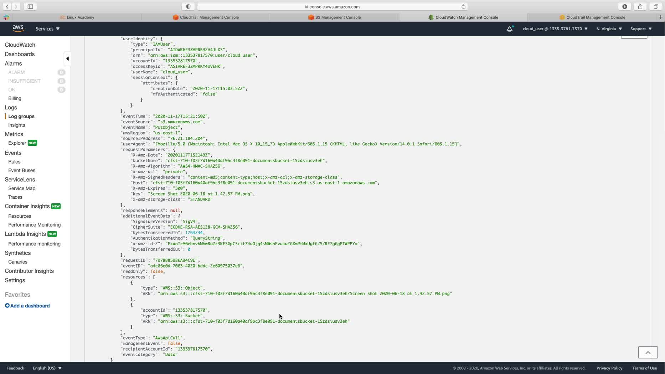Open the Alarms section
665x374 pixels.
tap(13, 63)
